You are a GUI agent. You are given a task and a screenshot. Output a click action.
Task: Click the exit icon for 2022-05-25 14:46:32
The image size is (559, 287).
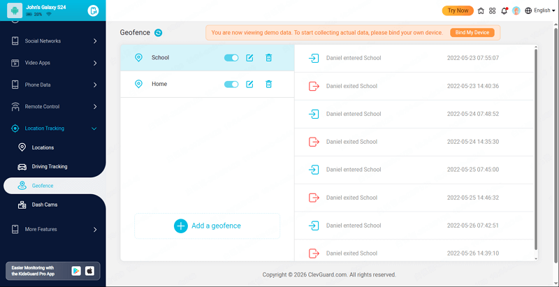(x=314, y=198)
